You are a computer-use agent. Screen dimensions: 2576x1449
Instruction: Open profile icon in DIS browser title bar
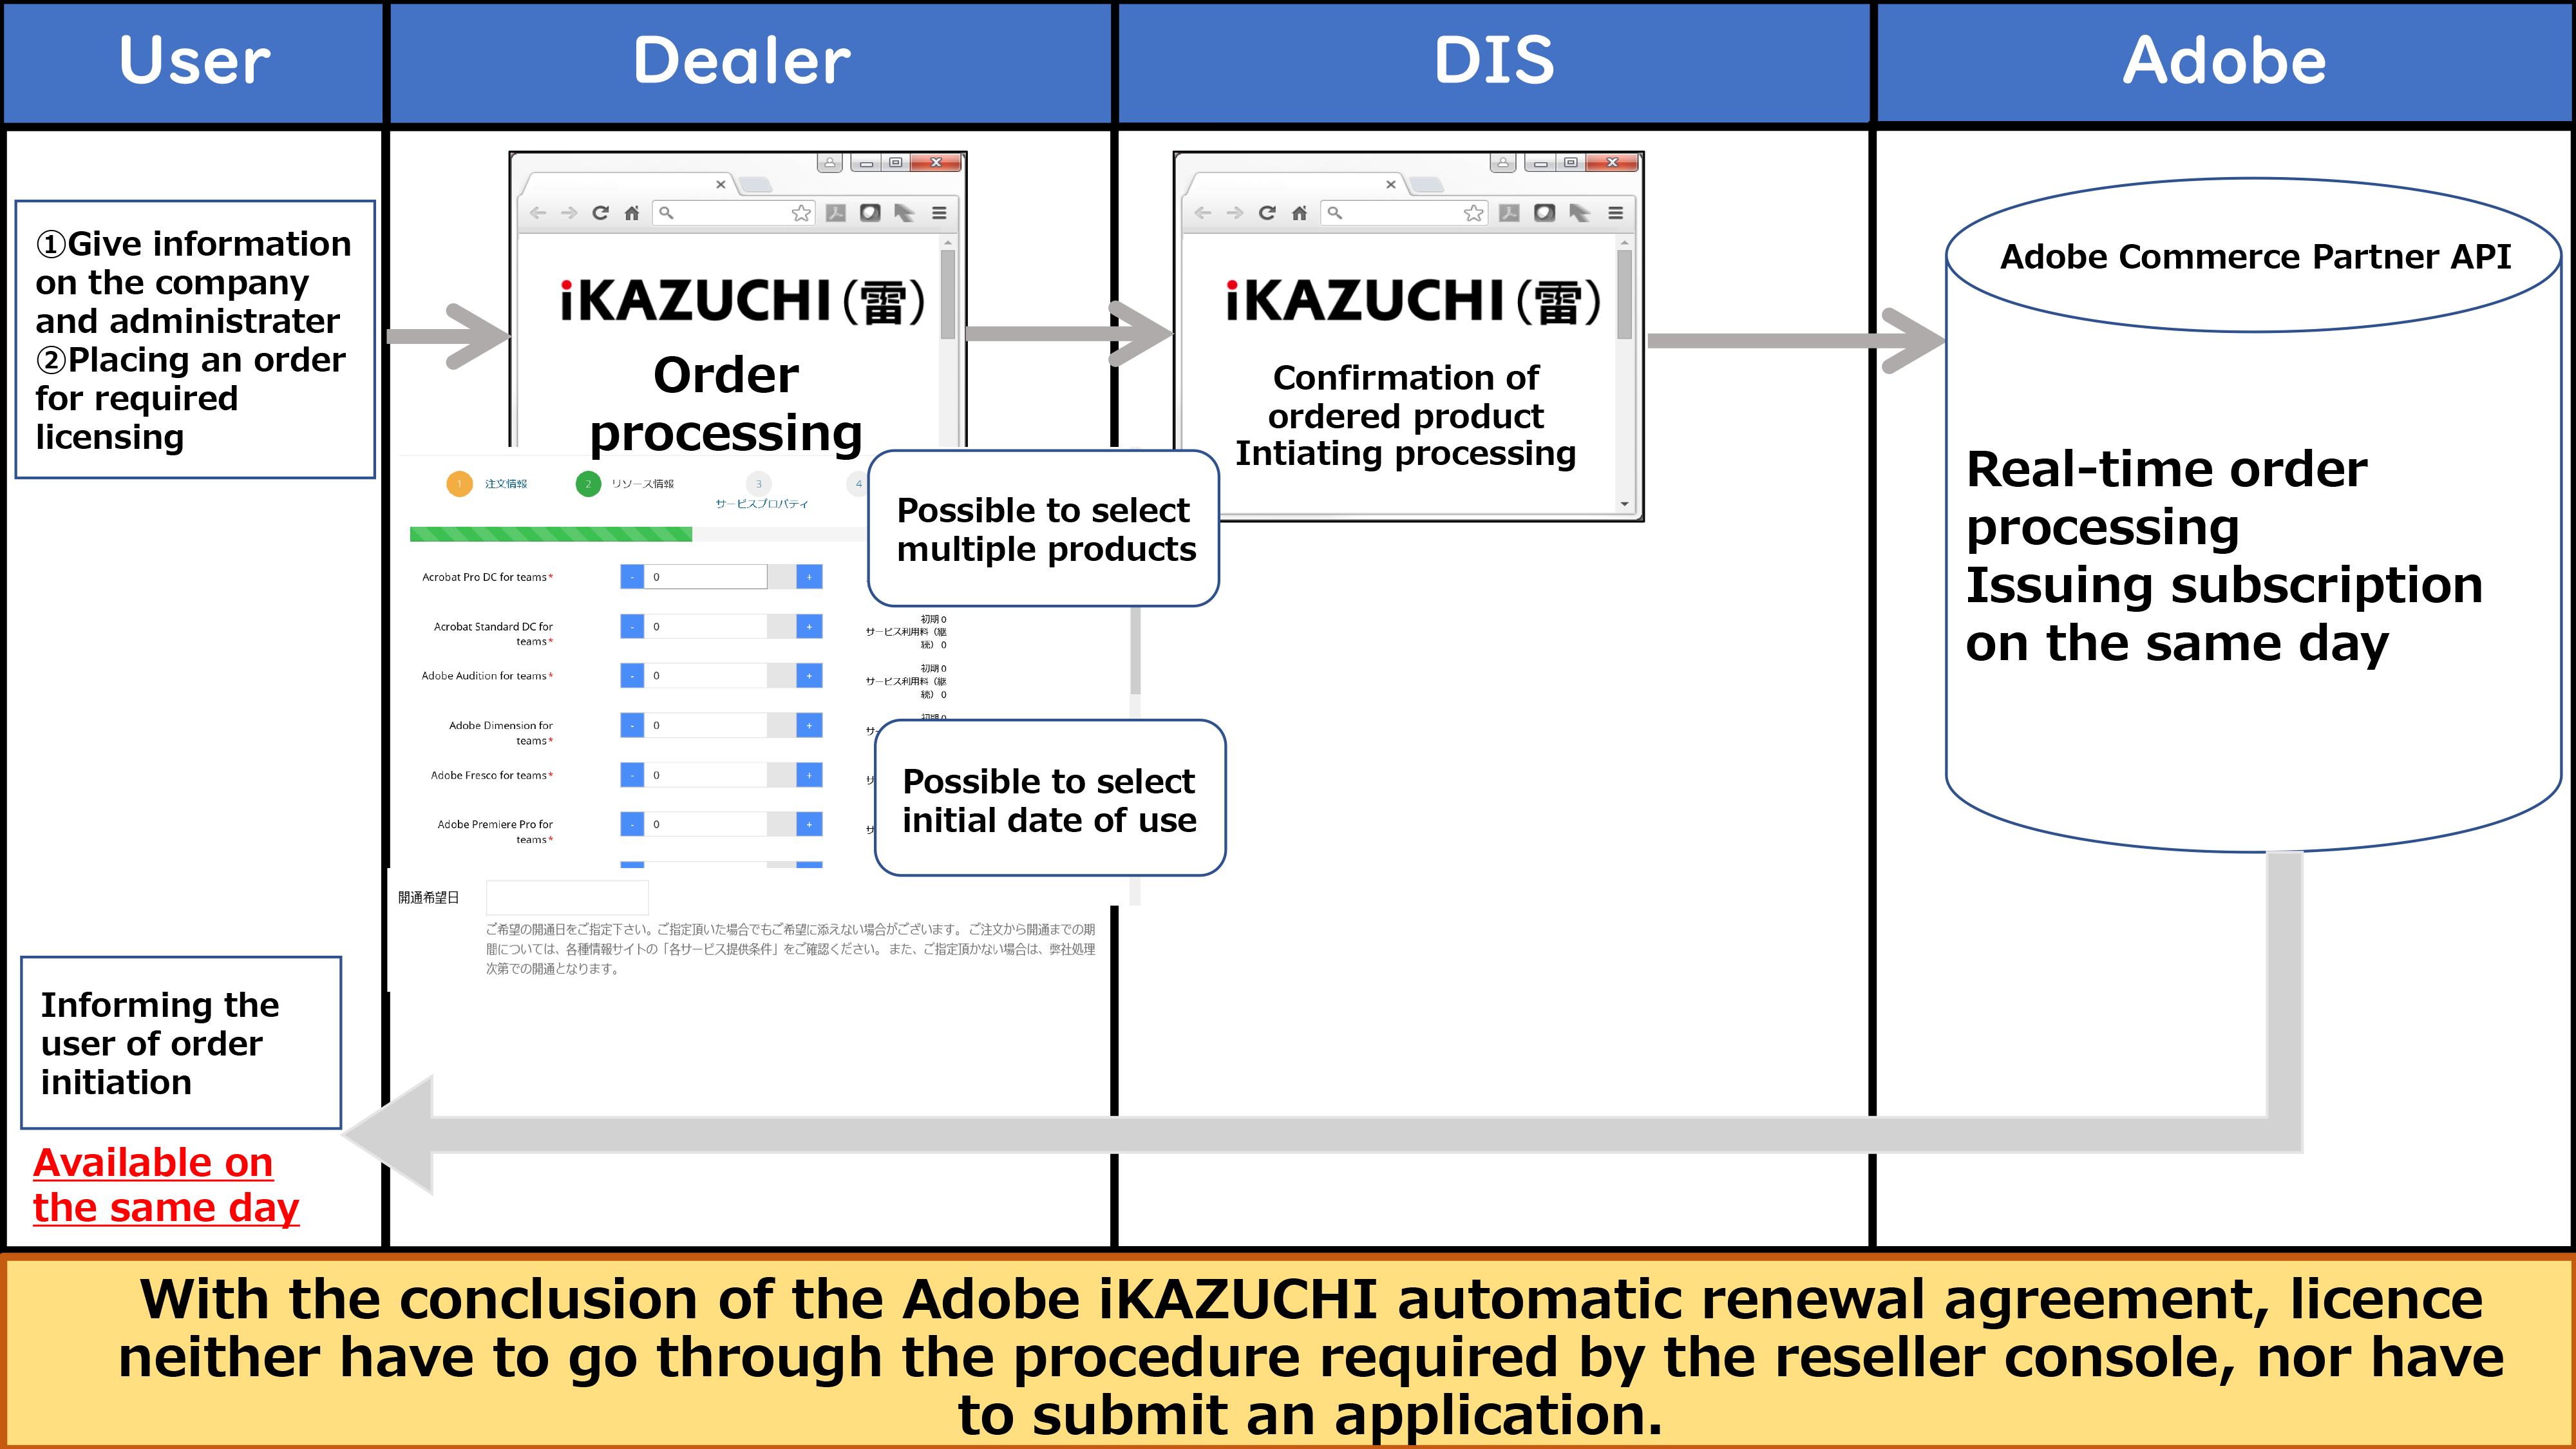tap(1503, 163)
